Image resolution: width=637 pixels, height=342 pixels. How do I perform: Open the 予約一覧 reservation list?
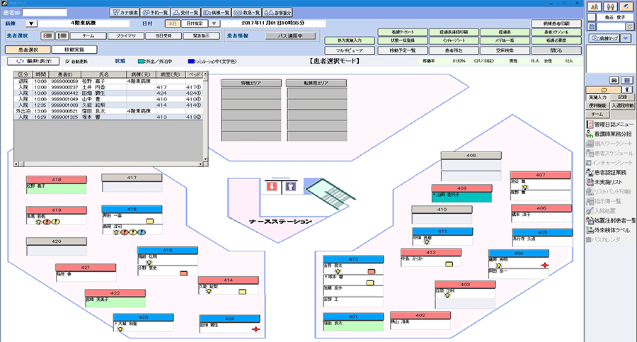157,12
